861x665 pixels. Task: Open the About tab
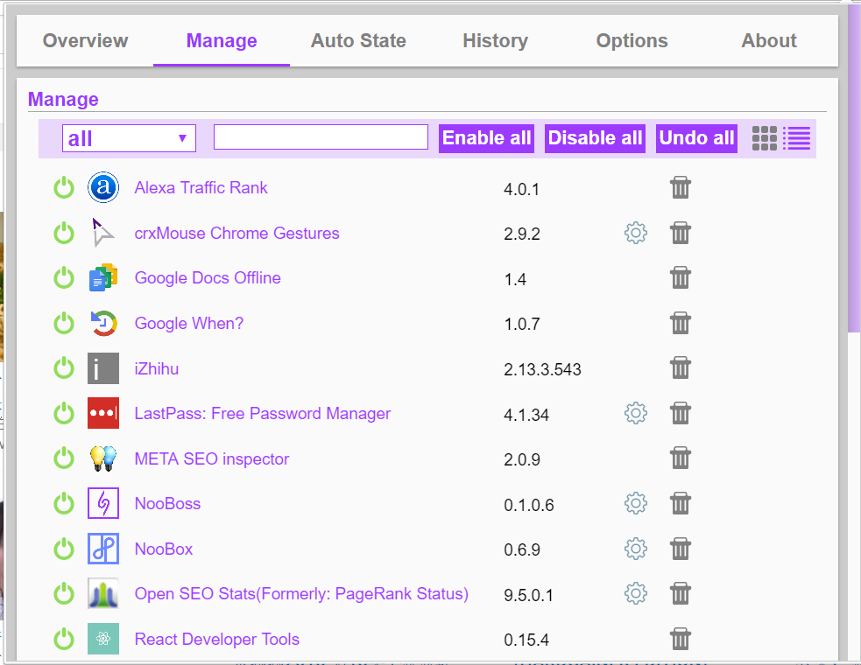[769, 40]
